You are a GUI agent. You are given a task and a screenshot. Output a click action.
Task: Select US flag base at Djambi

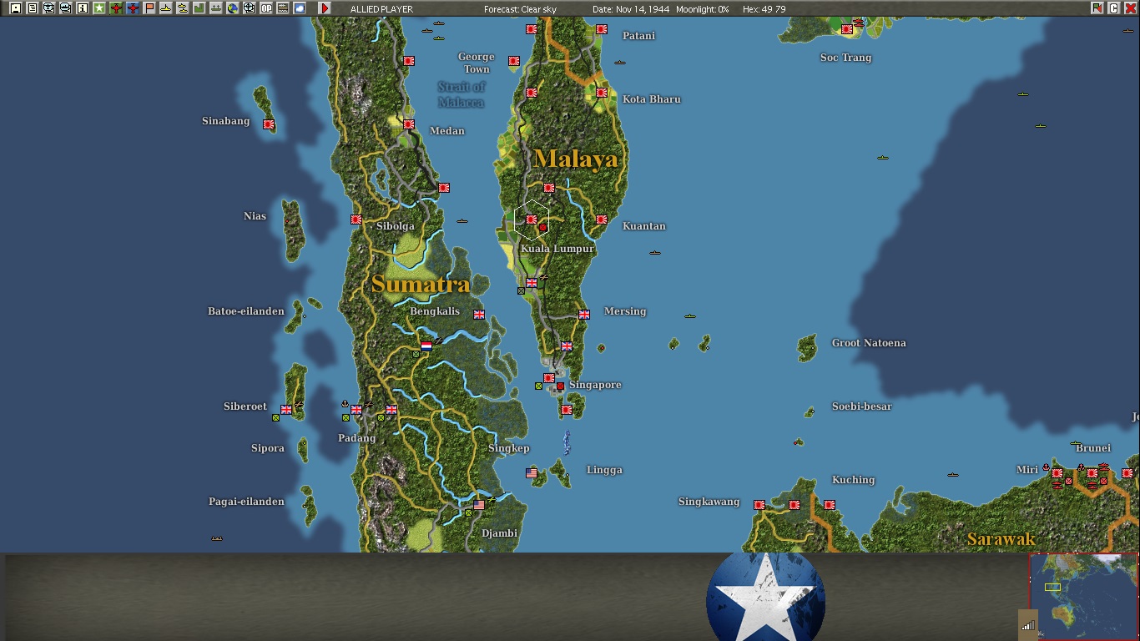tap(479, 505)
